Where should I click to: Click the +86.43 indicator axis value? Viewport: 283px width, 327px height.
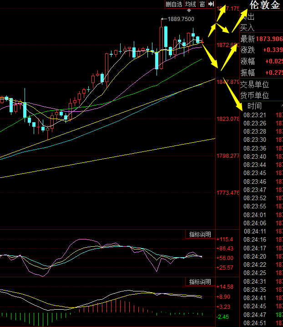[225, 249]
